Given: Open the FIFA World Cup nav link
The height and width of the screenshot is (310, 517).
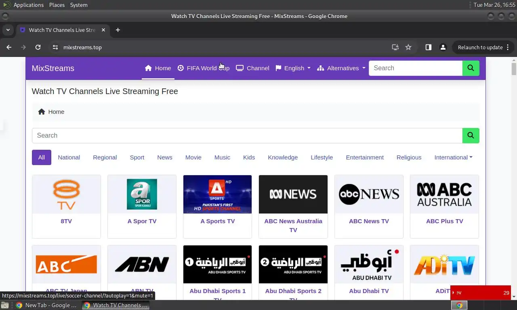Looking at the screenshot, I should (204, 68).
